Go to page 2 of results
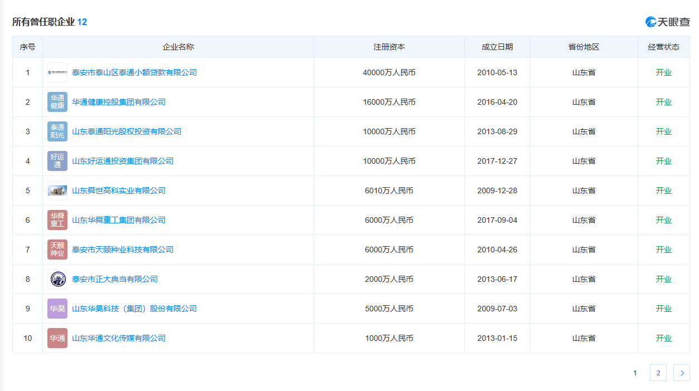This screenshot has height=391, width=699. click(658, 373)
